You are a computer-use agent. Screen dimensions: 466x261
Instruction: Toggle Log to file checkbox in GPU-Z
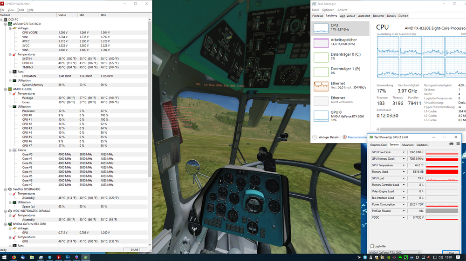[372, 246]
